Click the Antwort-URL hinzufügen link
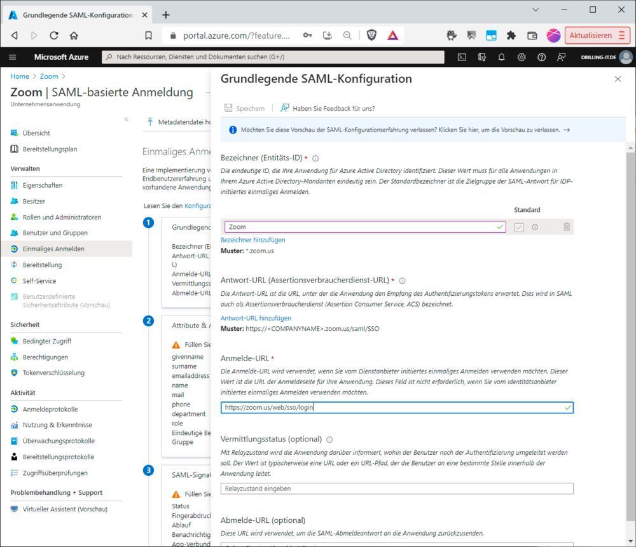This screenshot has width=636, height=547. [256, 318]
